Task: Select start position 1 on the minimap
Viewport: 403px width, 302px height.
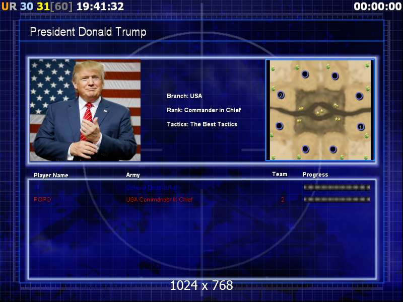Action: [360, 127]
